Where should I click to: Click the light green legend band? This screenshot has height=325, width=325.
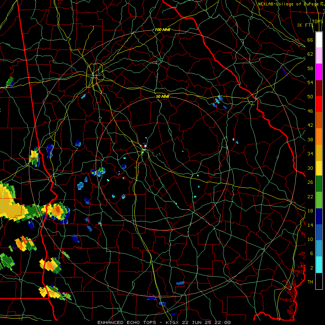pyautogui.click(x=319, y=200)
